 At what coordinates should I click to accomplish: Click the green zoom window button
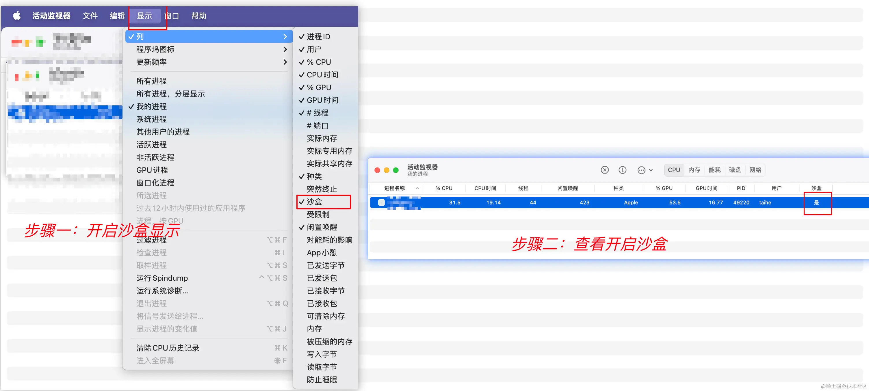(x=396, y=170)
